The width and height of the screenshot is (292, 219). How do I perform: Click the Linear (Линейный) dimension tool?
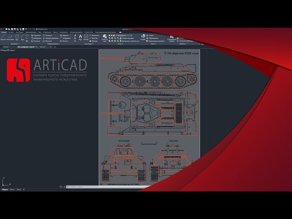pyautogui.click(x=94, y=35)
